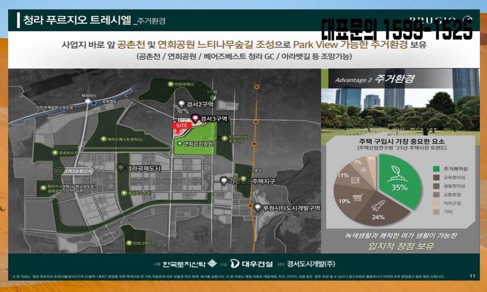This screenshot has width=487, height=292.
Task: Click the 공촌유수지 green marker
Action: coord(55,153)
